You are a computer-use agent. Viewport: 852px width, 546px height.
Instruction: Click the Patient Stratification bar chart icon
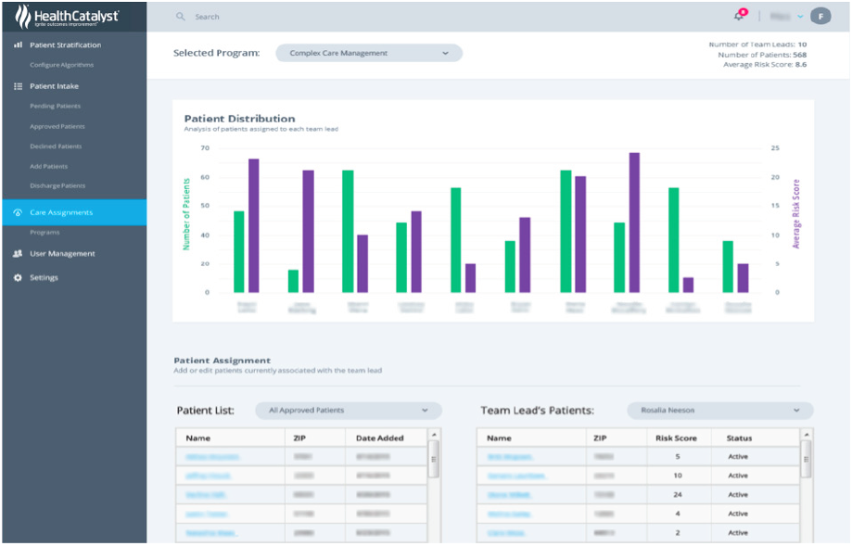click(x=18, y=44)
